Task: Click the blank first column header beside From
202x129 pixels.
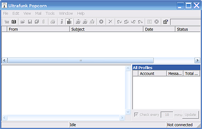Action: point(4,29)
